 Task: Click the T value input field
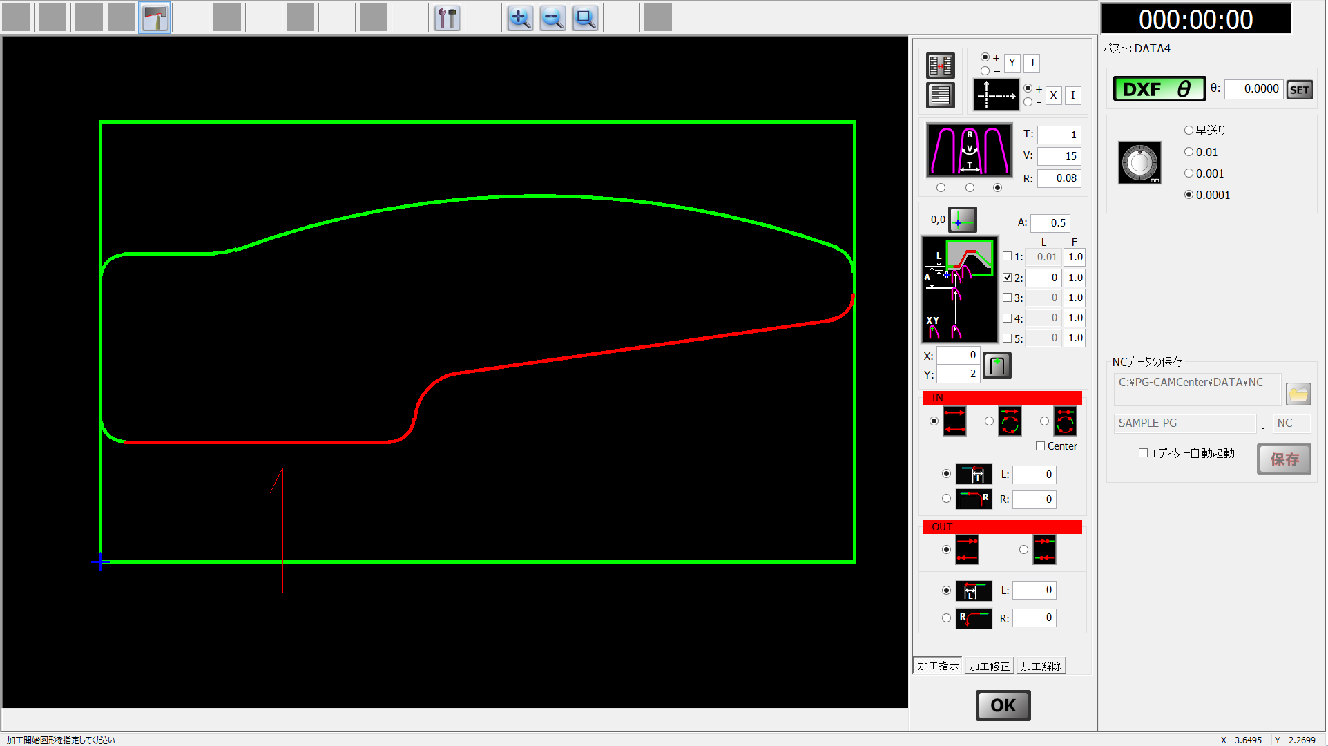1059,135
